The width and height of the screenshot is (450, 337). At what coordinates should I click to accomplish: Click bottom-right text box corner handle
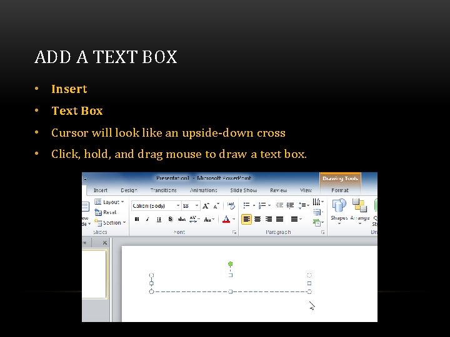(x=309, y=291)
